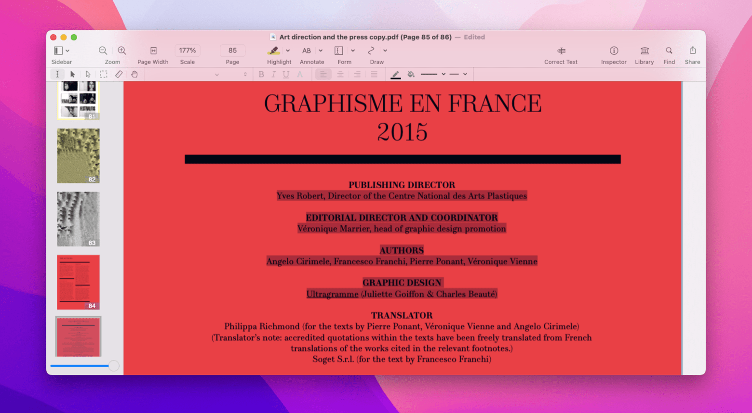This screenshot has height=413, width=752.
Task: Click the Page Width icon
Action: point(153,50)
